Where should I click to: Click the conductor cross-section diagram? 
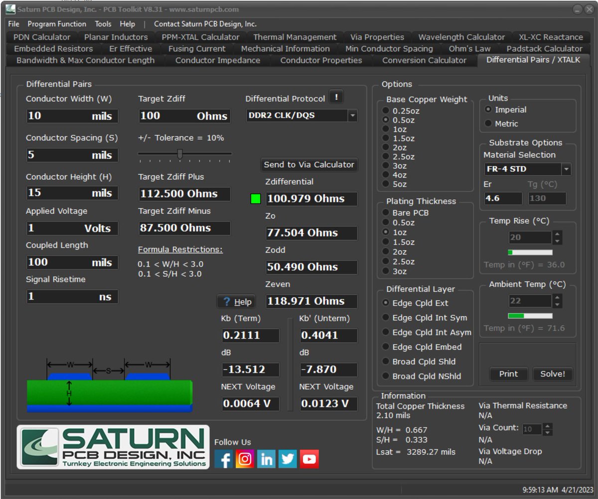(x=110, y=385)
